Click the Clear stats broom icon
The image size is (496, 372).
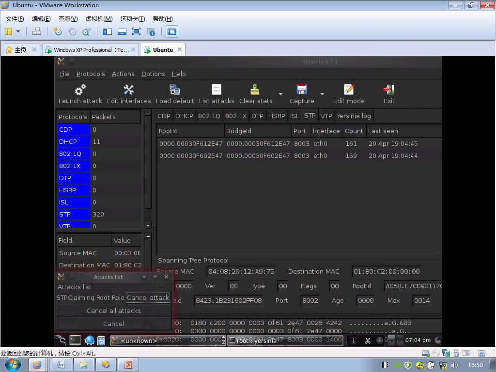pyautogui.click(x=255, y=90)
